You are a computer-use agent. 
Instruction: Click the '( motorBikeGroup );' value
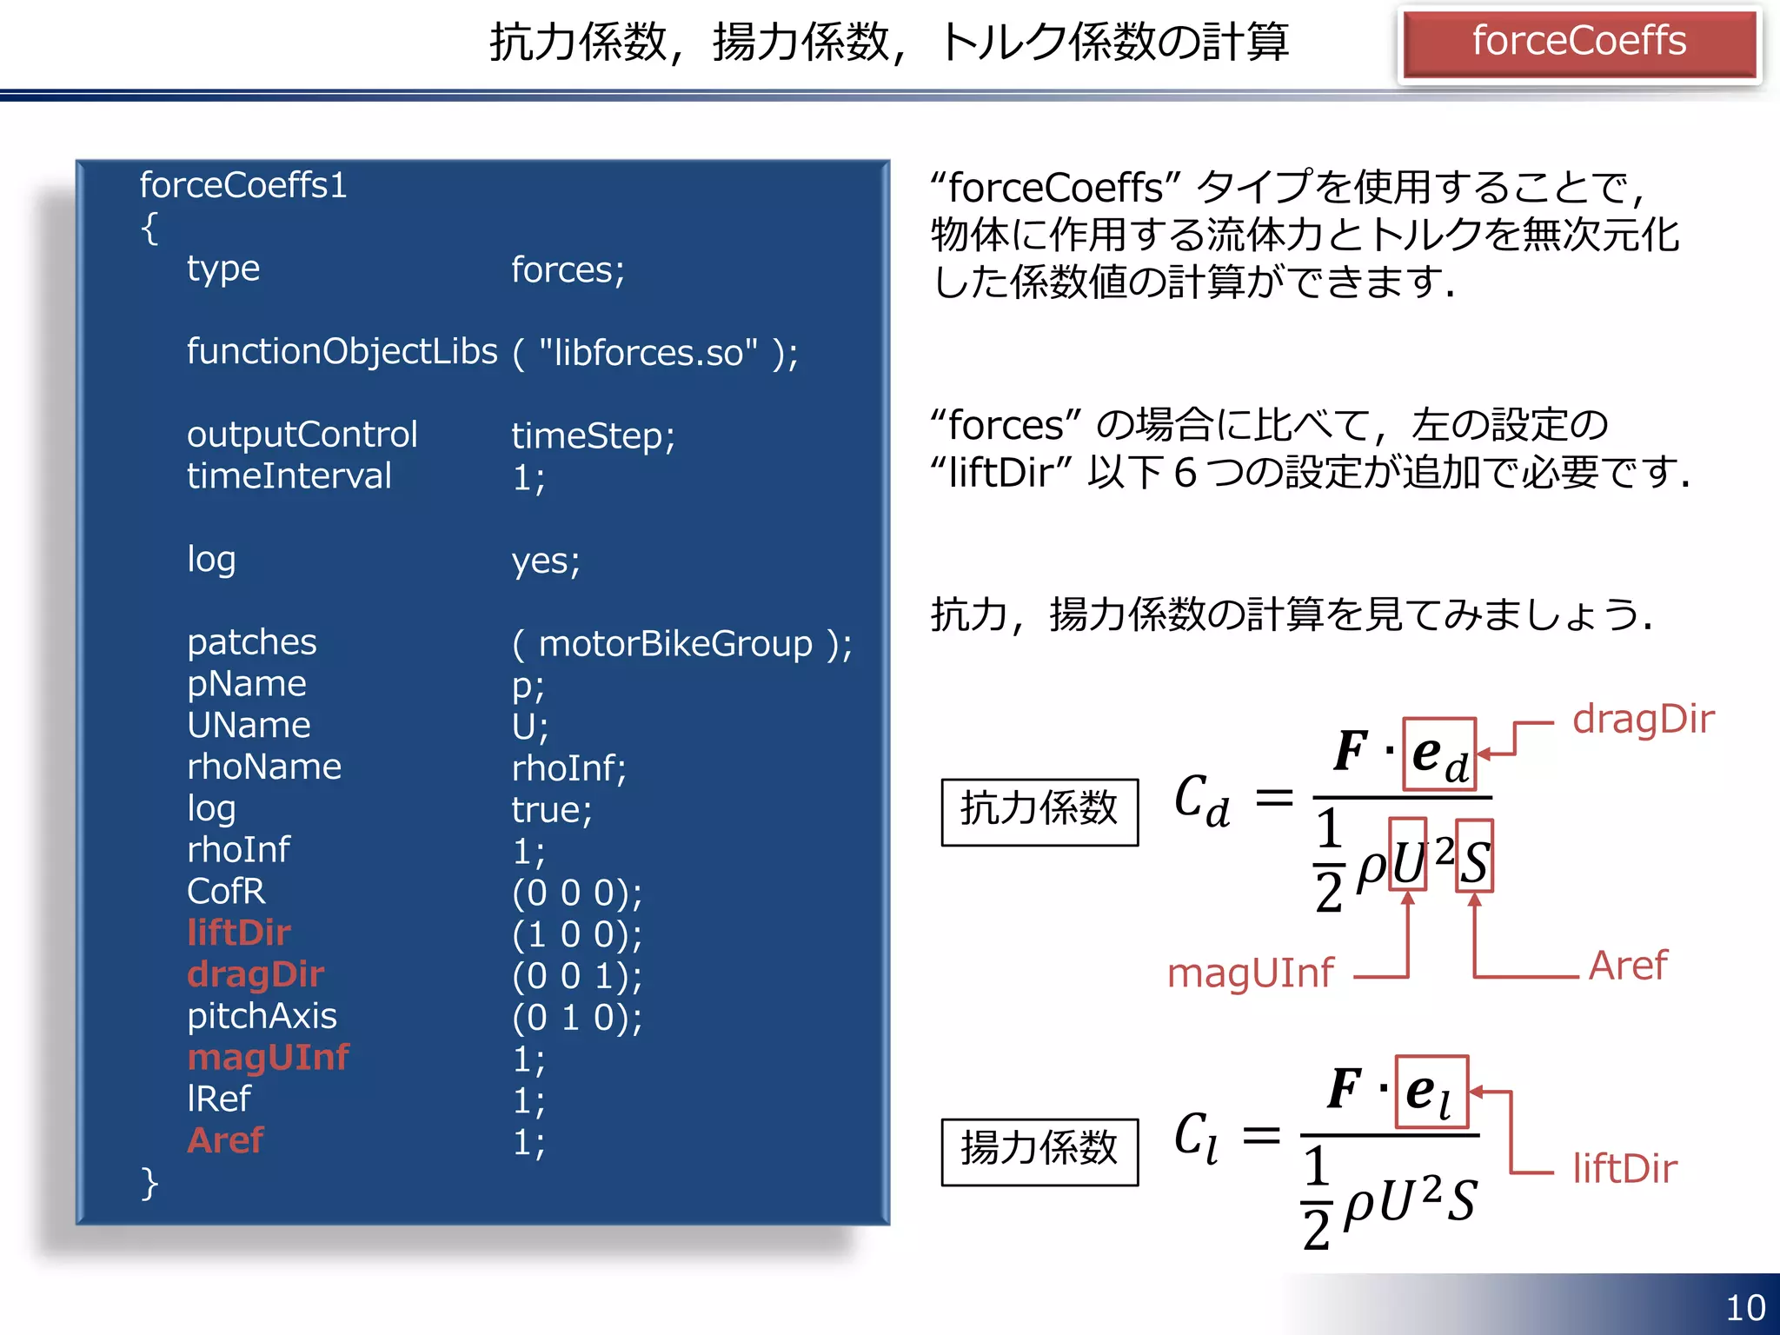click(682, 644)
